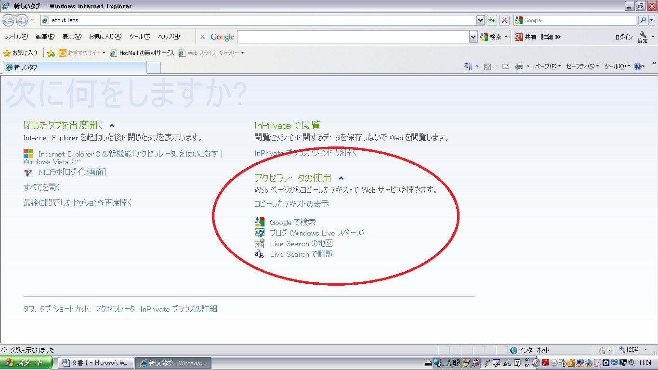Collapse the 閉じたタブを再度開く section chevron

click(x=112, y=125)
